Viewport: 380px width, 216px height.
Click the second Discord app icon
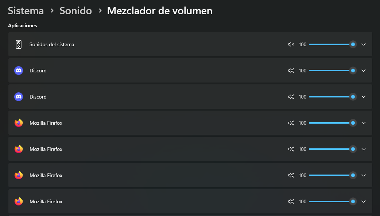(19, 97)
